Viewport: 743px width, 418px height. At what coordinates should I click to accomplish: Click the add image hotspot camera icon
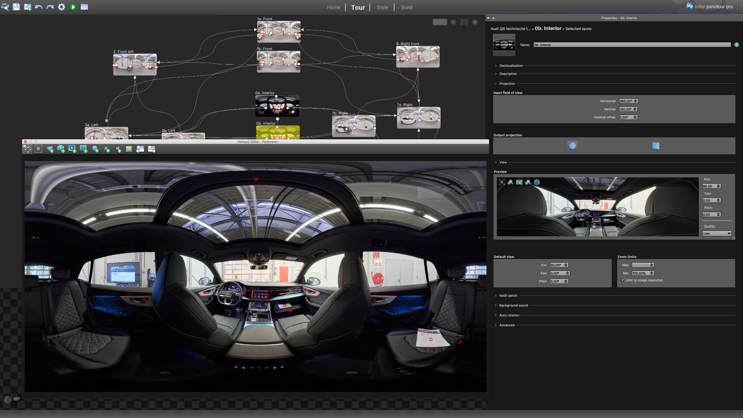tap(61, 149)
